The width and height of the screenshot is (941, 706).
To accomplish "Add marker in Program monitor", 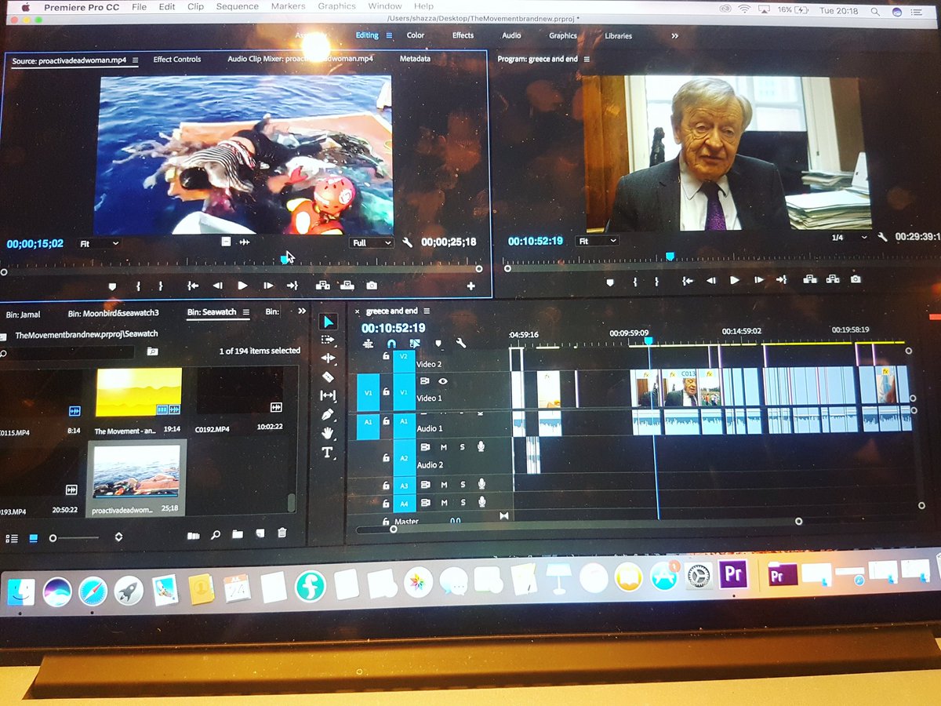I will pyautogui.click(x=610, y=281).
